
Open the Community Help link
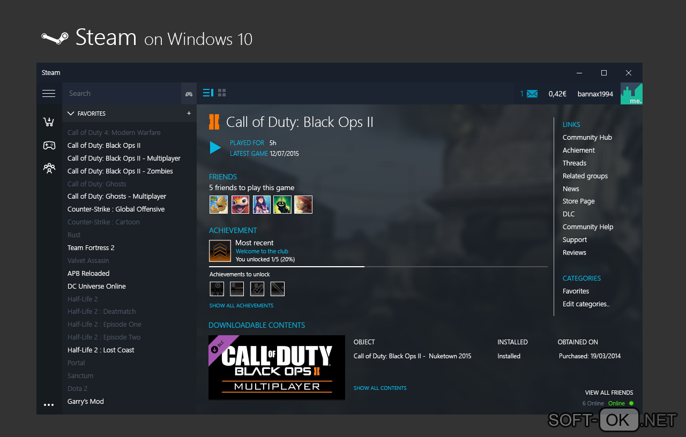[588, 227]
